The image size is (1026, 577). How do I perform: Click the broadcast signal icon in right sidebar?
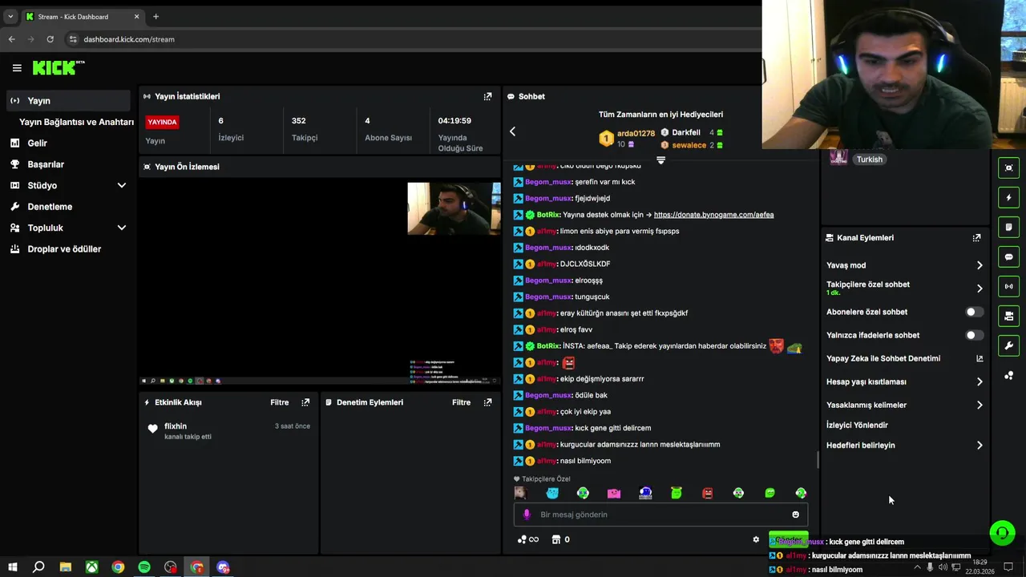coord(1008,286)
